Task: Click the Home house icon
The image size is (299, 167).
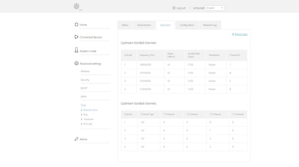Action: pyautogui.click(x=77, y=25)
